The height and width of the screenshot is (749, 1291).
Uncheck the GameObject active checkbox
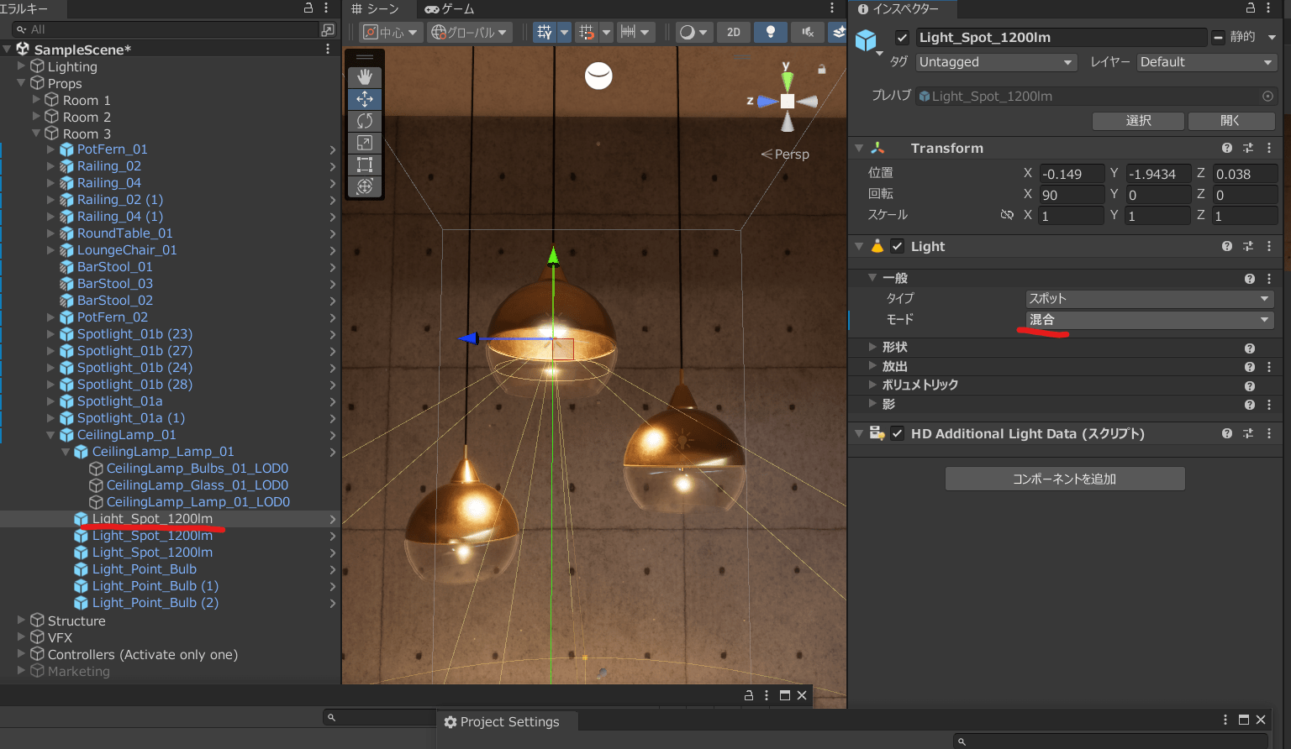[x=902, y=38]
